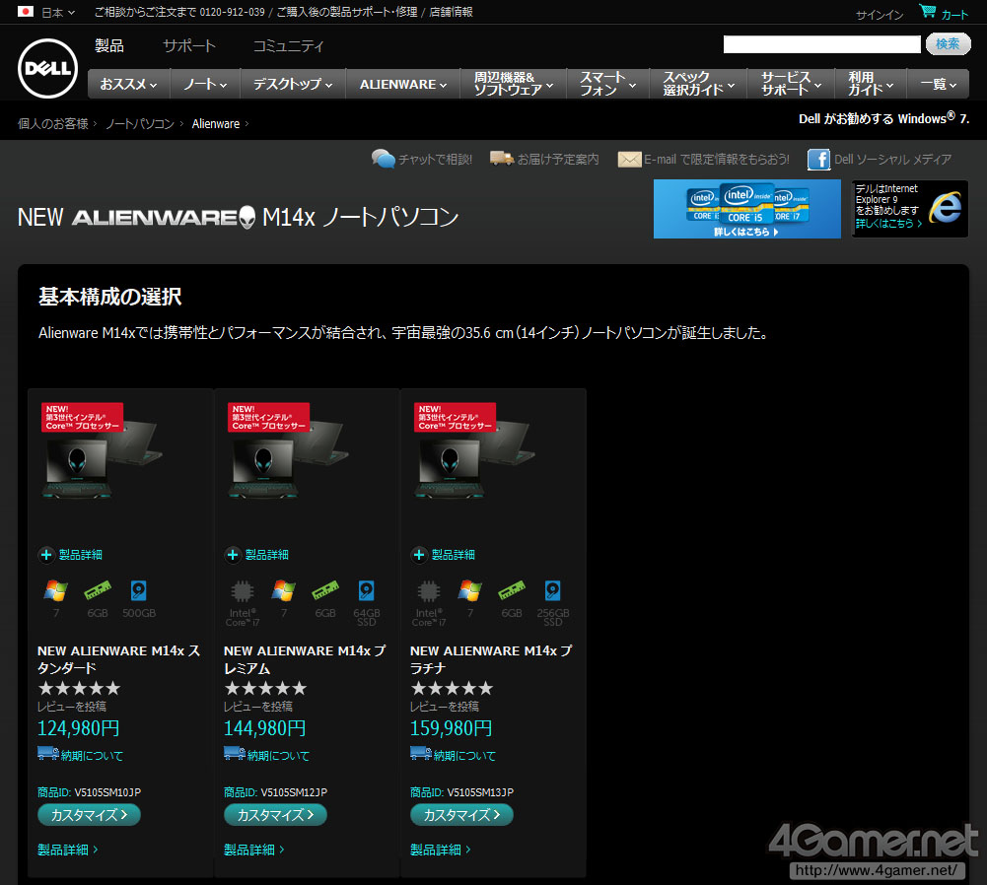
Task: Click delivery truck icon under 124,980円
Action: 48,753
